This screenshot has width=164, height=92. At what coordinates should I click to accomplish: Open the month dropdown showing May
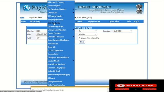pyautogui.click(x=87, y=31)
